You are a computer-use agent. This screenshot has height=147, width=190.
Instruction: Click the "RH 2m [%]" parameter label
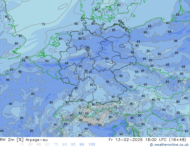coord(12,140)
